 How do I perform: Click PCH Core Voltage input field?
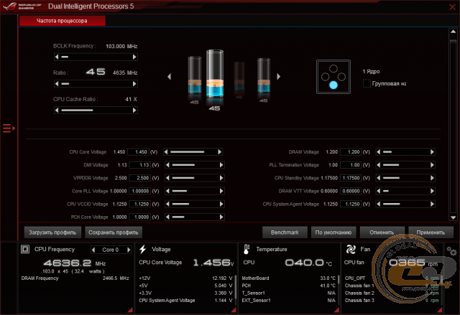point(139,217)
